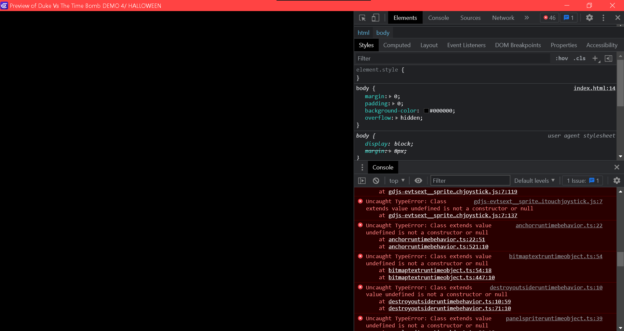The image size is (624, 331).
Task: Click the console Filter input field
Action: coord(470,181)
